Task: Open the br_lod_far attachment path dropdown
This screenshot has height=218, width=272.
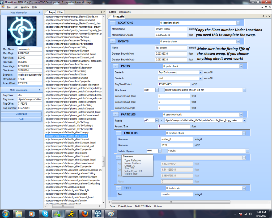Action: pyautogui.click(x=244, y=90)
